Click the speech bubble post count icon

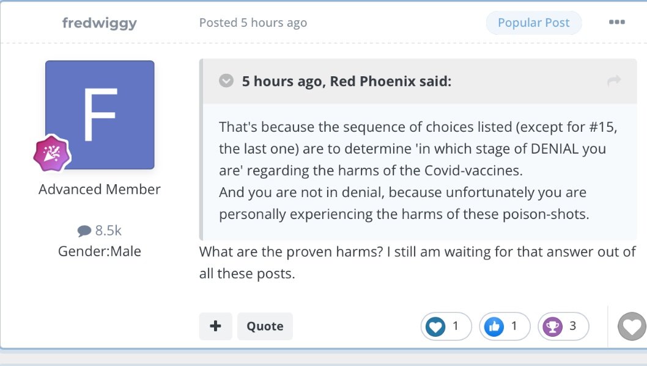coord(84,231)
